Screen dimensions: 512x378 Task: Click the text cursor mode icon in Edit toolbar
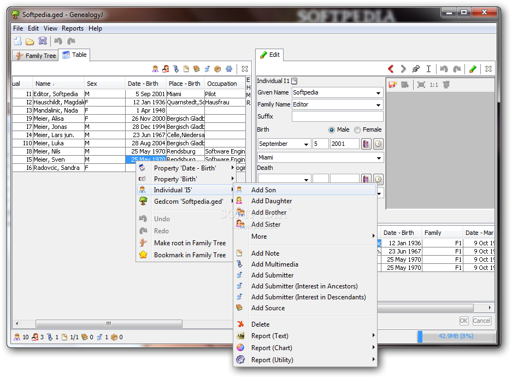428,69
